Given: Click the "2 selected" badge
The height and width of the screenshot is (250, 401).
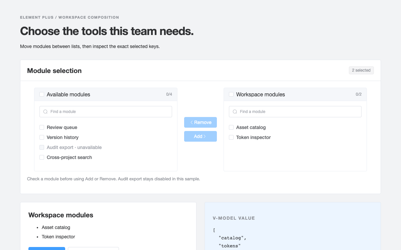Looking at the screenshot, I should pos(361,70).
